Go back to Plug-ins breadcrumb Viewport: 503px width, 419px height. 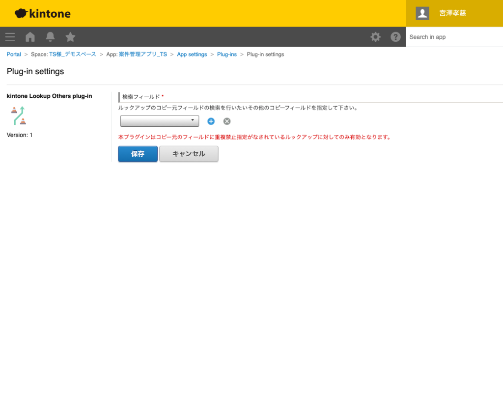(227, 55)
